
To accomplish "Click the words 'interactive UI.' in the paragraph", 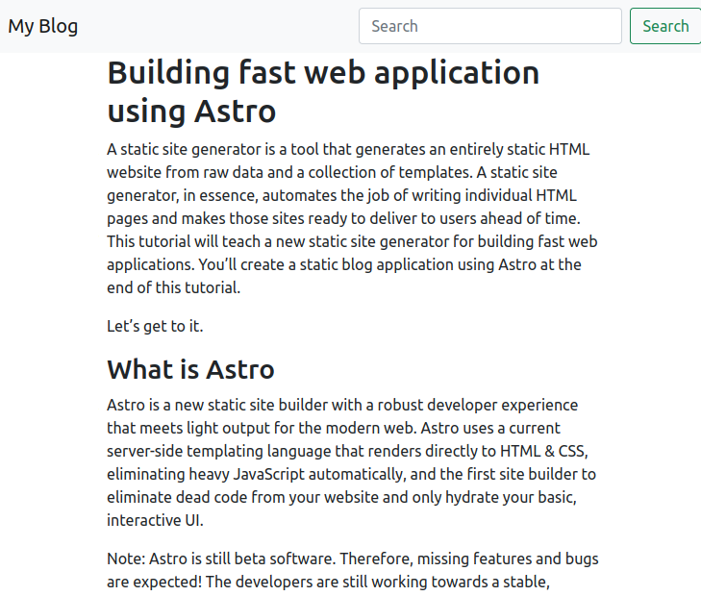I will pyautogui.click(x=155, y=520).
